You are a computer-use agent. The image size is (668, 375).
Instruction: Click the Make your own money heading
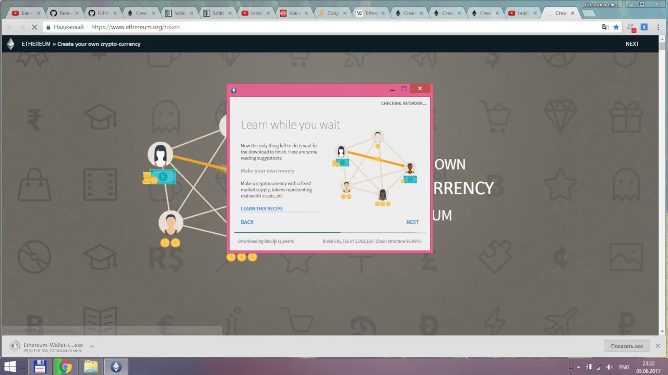pyautogui.click(x=267, y=171)
